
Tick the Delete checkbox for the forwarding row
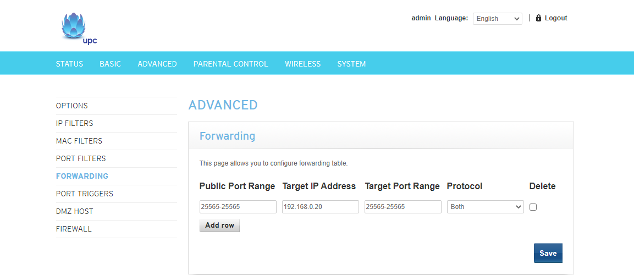click(x=533, y=207)
